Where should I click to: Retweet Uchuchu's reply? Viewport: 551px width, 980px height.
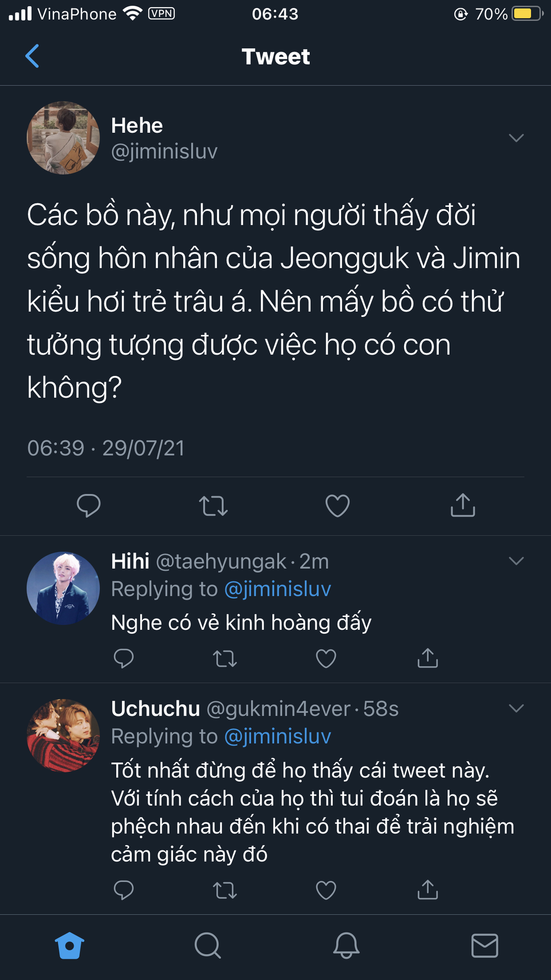(225, 890)
